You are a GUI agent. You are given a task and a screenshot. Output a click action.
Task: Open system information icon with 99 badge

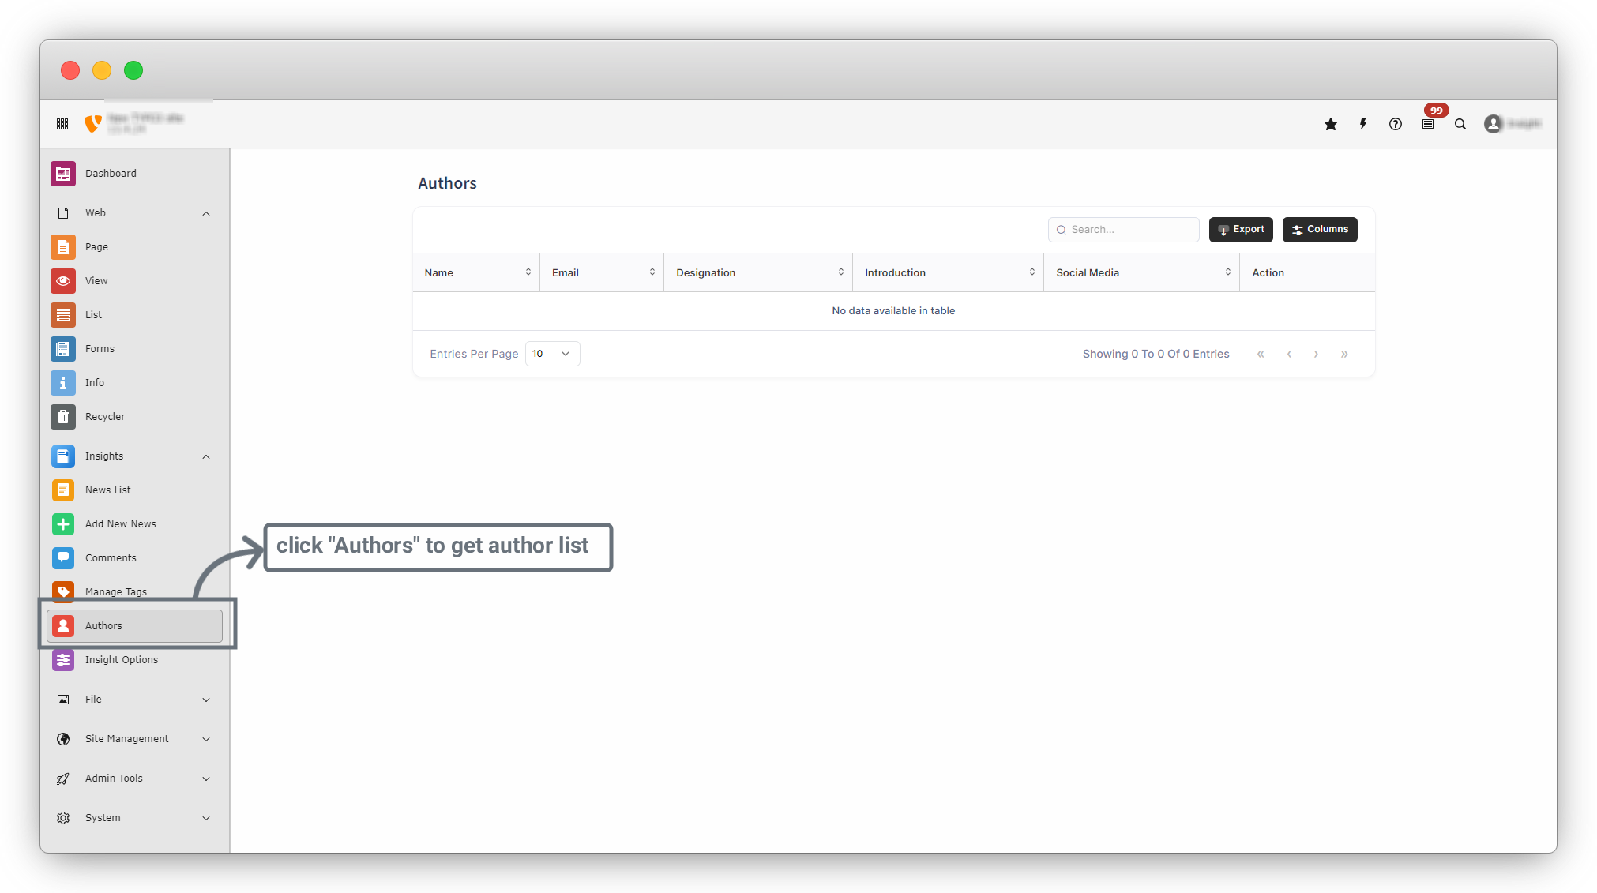[1428, 124]
